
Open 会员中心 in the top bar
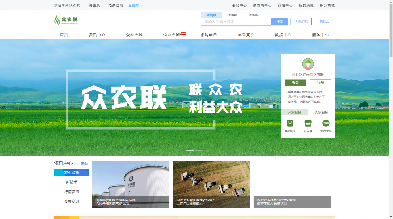pos(239,5)
